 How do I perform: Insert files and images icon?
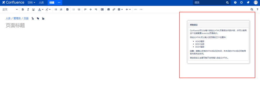pyautogui.click(x=109, y=9)
